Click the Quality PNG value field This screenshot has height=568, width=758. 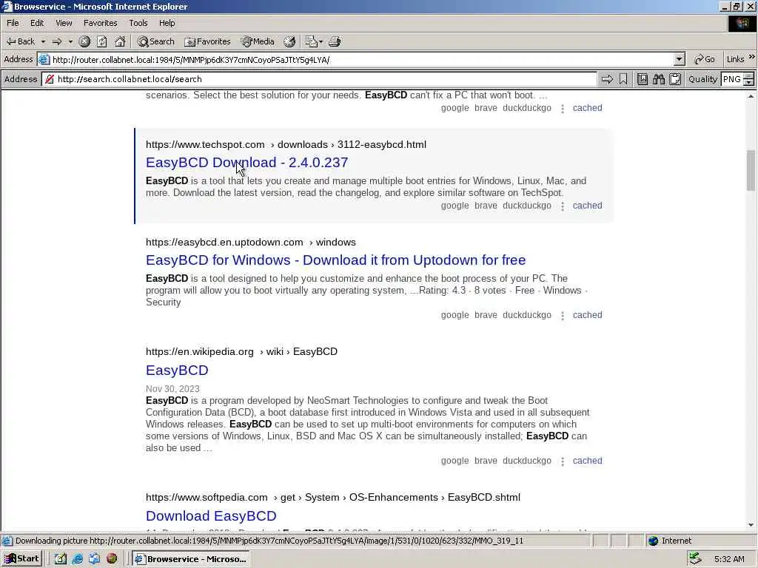[732, 79]
